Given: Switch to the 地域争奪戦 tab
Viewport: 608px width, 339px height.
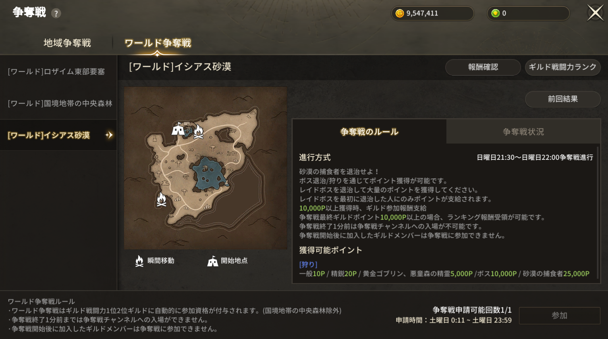Looking at the screenshot, I should coord(67,43).
